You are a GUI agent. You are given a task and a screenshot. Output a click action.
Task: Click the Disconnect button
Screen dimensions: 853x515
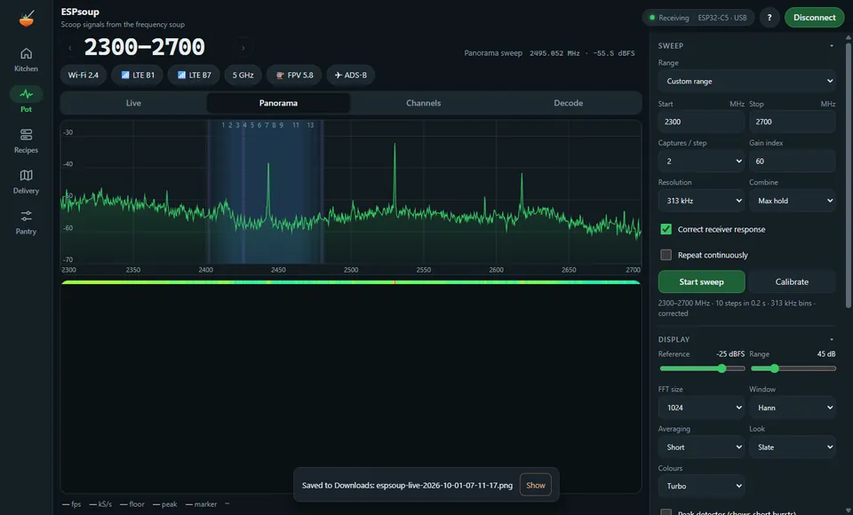click(814, 18)
